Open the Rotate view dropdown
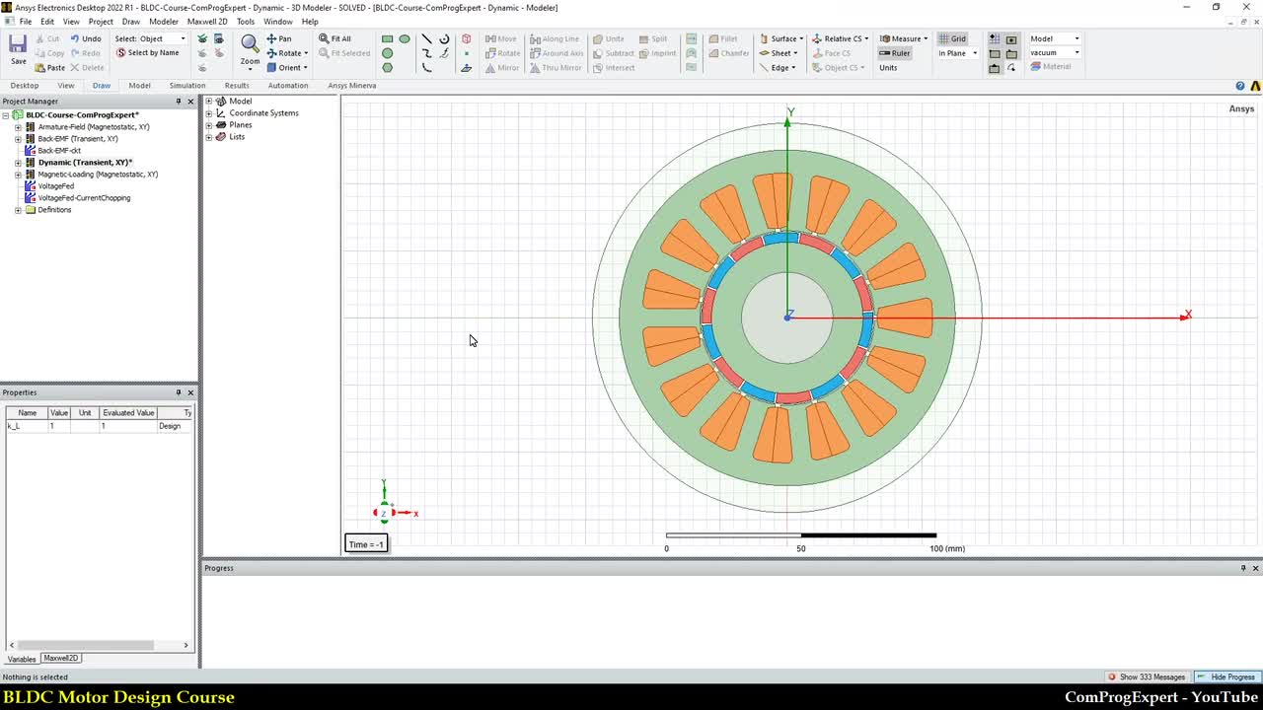The width and height of the screenshot is (1263, 710). click(306, 53)
